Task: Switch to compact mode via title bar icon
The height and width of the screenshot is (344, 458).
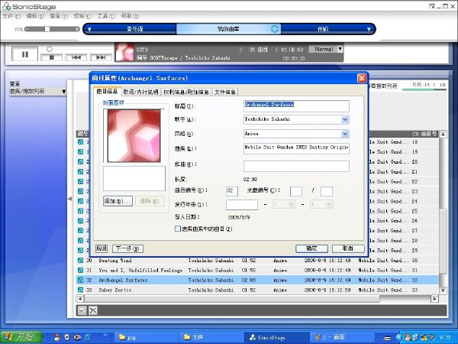Action: click(432, 6)
